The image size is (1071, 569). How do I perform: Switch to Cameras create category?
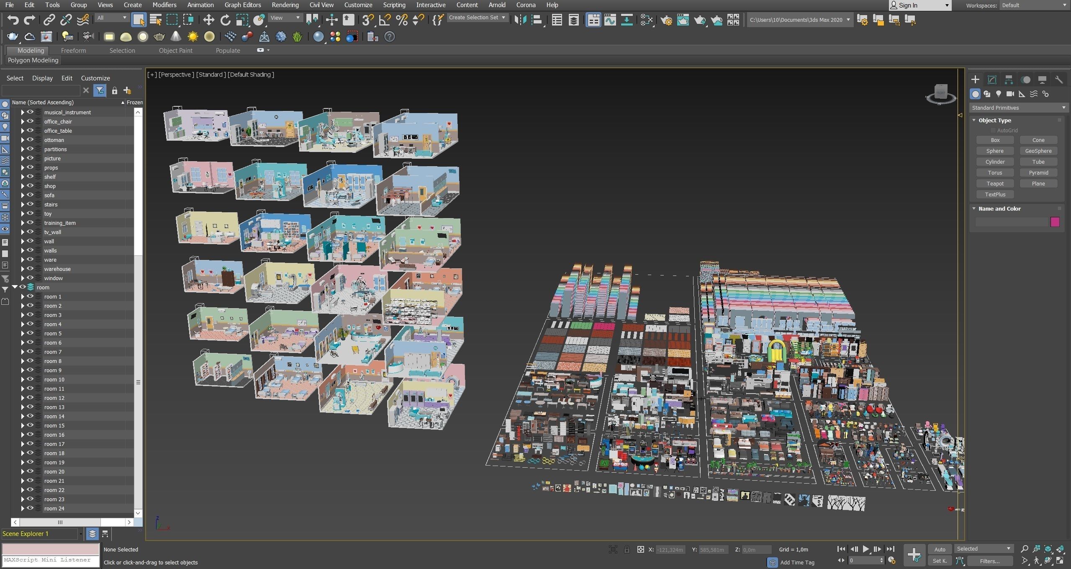click(1010, 94)
